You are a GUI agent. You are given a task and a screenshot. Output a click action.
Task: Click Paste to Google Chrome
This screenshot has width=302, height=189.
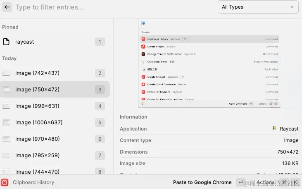(x=202, y=182)
